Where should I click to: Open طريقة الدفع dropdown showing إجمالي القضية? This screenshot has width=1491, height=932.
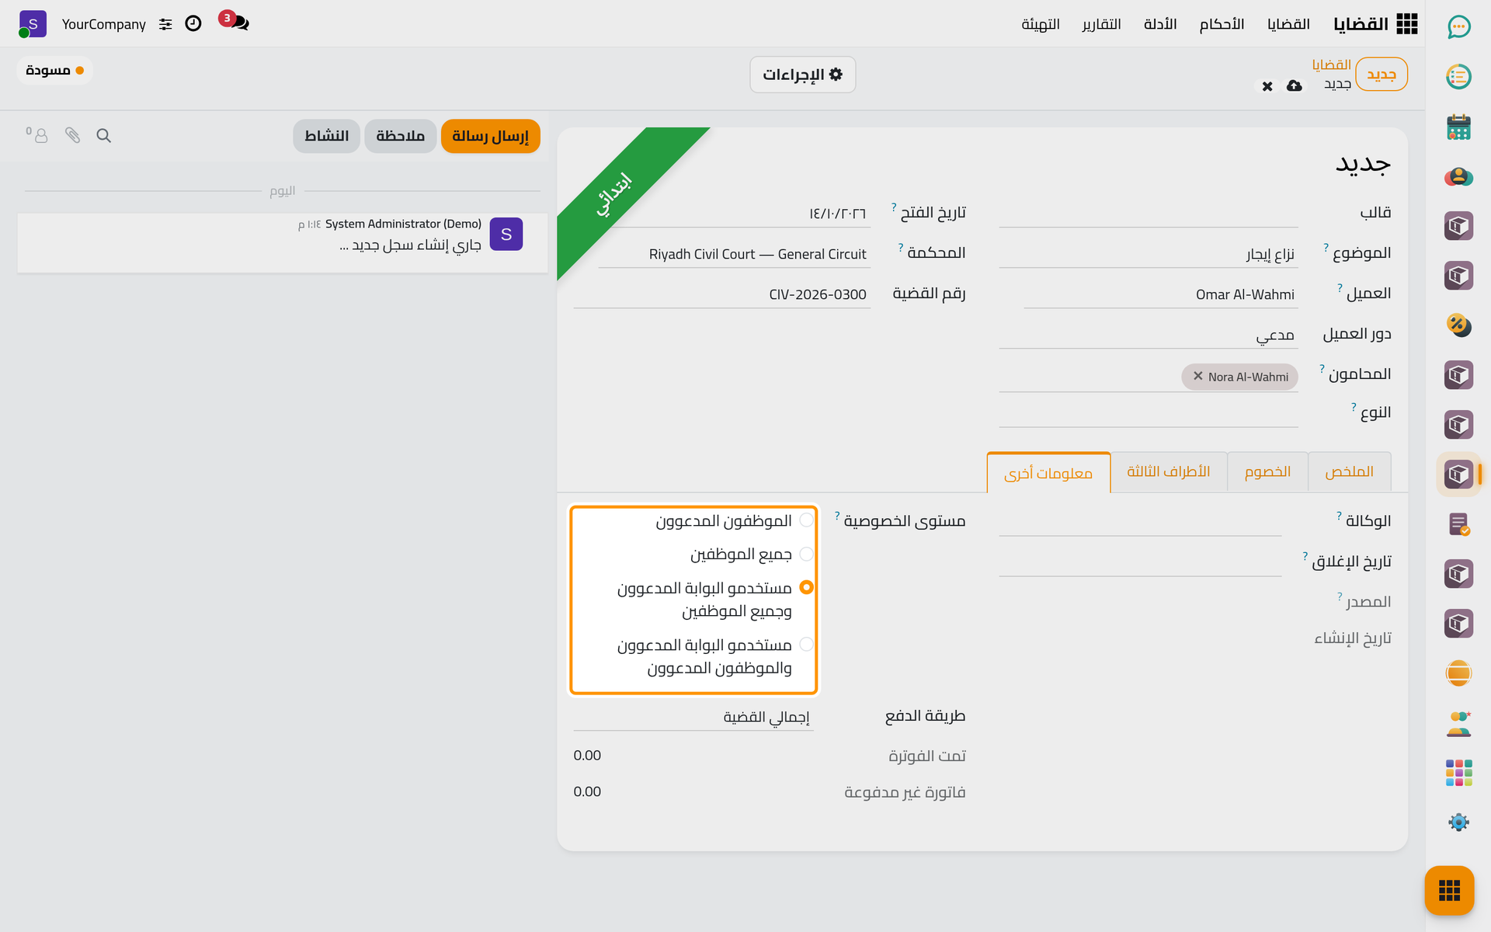tap(693, 717)
